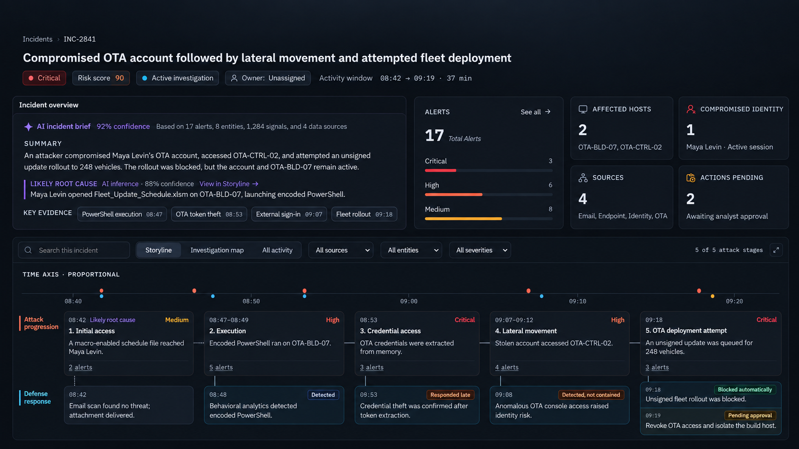Click the 92% confidence label

(x=123, y=126)
